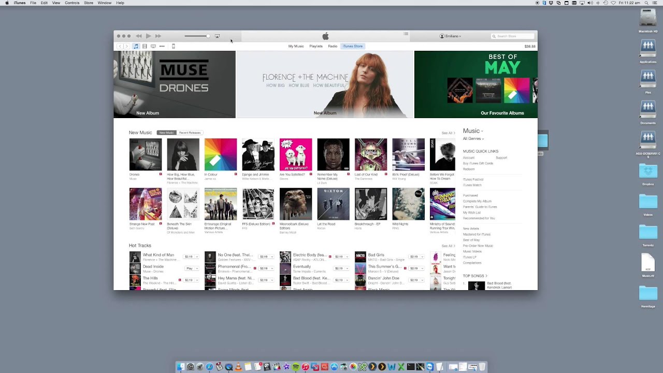
Task: Open the Purchased quick link
Action: click(470, 195)
